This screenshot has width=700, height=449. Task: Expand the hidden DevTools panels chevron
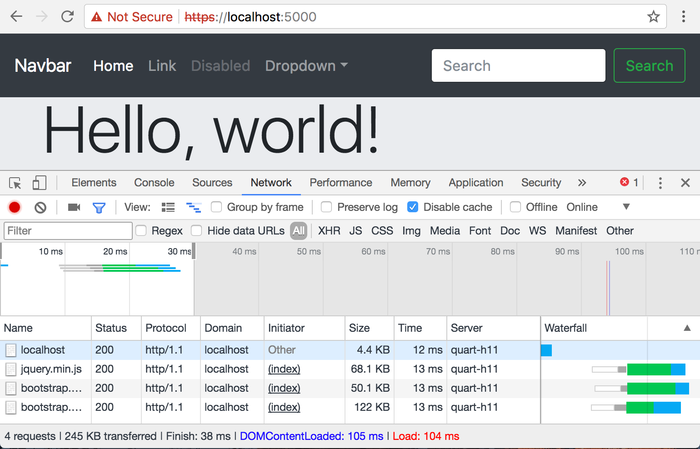pyautogui.click(x=582, y=182)
